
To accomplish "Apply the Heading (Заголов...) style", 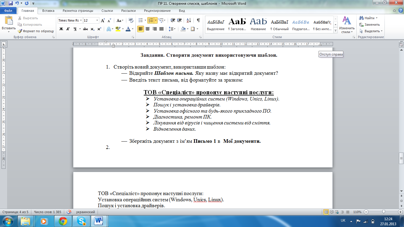I will point(237,24).
